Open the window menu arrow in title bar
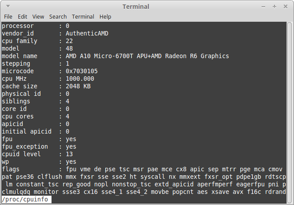 (x=8, y=6)
